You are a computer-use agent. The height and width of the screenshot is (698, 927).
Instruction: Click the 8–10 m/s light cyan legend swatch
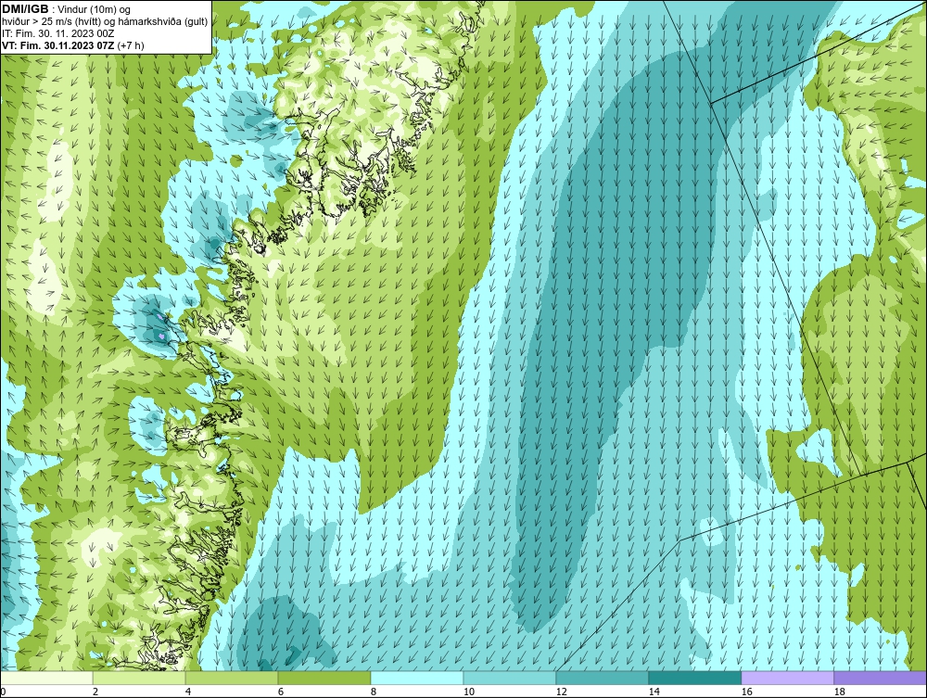pyautogui.click(x=417, y=678)
